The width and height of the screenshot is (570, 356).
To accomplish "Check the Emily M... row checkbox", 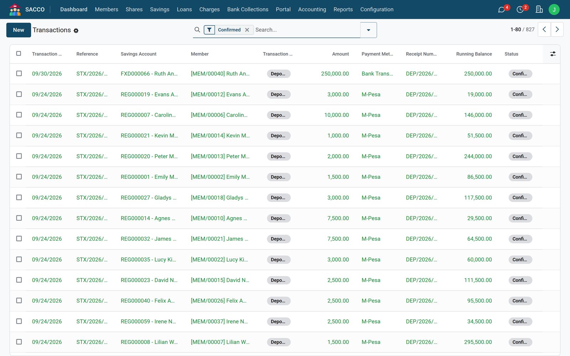I will pyautogui.click(x=19, y=177).
